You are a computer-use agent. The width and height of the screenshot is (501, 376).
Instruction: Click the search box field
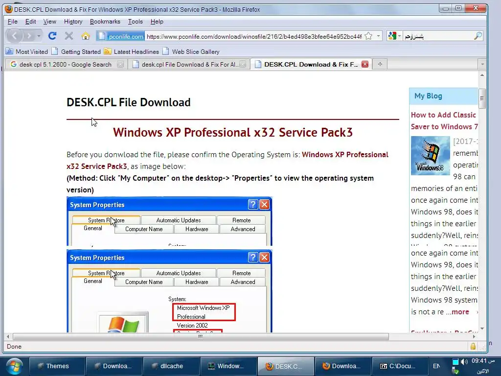click(x=438, y=36)
